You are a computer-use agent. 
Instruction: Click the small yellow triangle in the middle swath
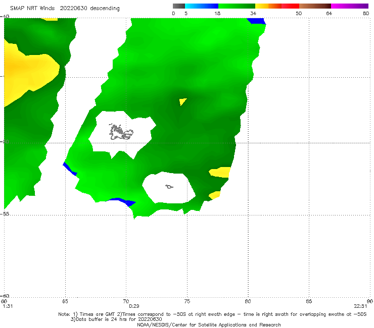(x=182, y=101)
